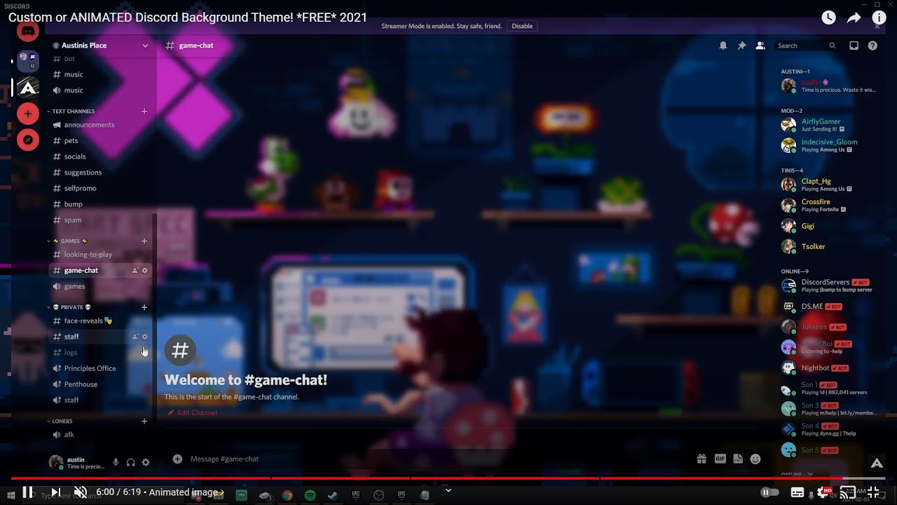
Task: Click the Discord Search box
Action: pyautogui.click(x=806, y=46)
